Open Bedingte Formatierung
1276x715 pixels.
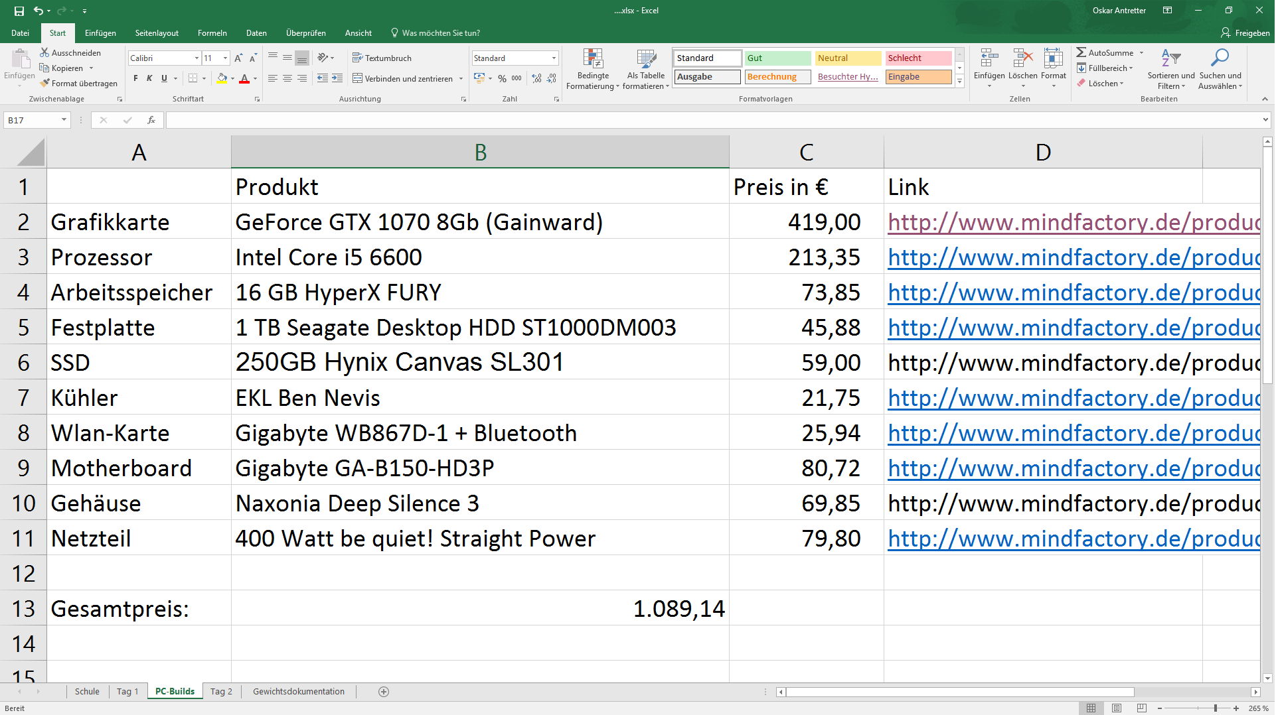[593, 68]
